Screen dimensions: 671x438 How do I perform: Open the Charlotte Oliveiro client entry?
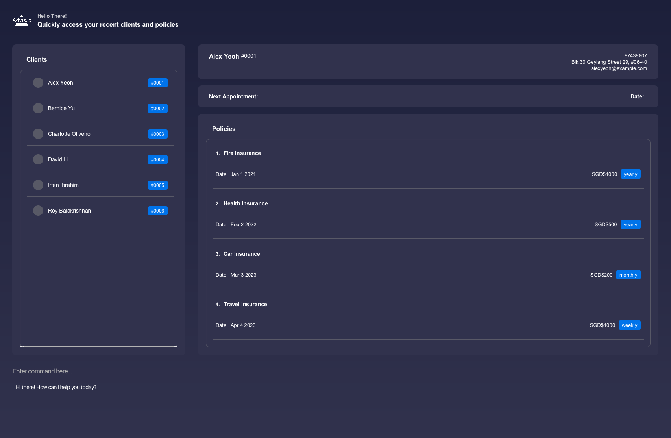(x=100, y=134)
